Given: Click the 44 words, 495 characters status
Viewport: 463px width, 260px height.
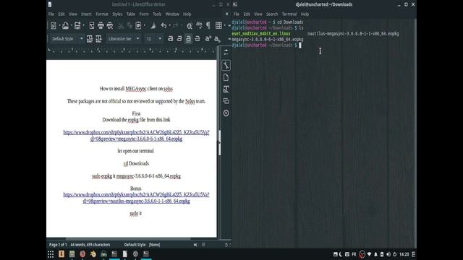Looking at the screenshot, I should [x=90, y=245].
